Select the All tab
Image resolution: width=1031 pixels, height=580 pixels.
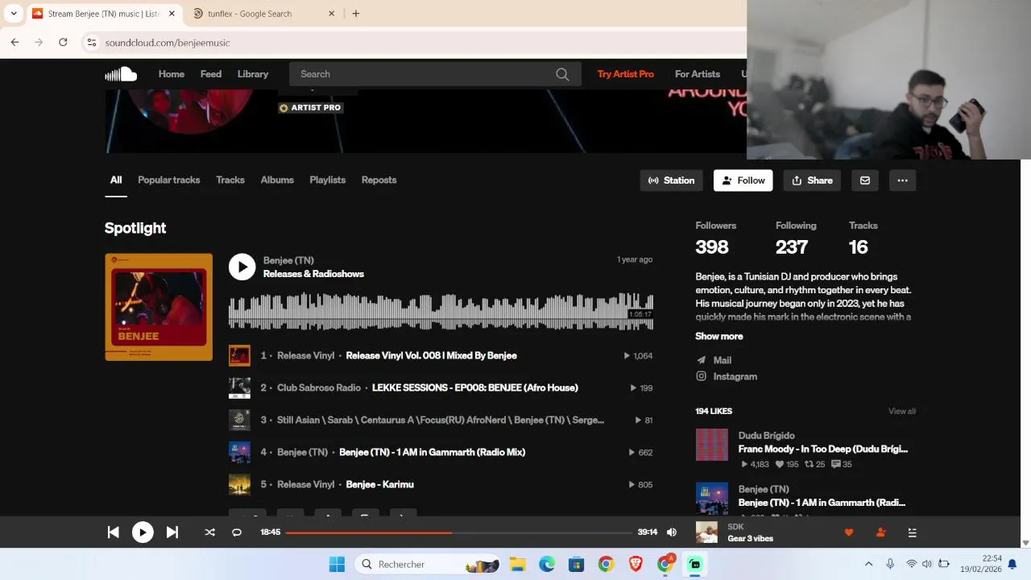coord(116,180)
